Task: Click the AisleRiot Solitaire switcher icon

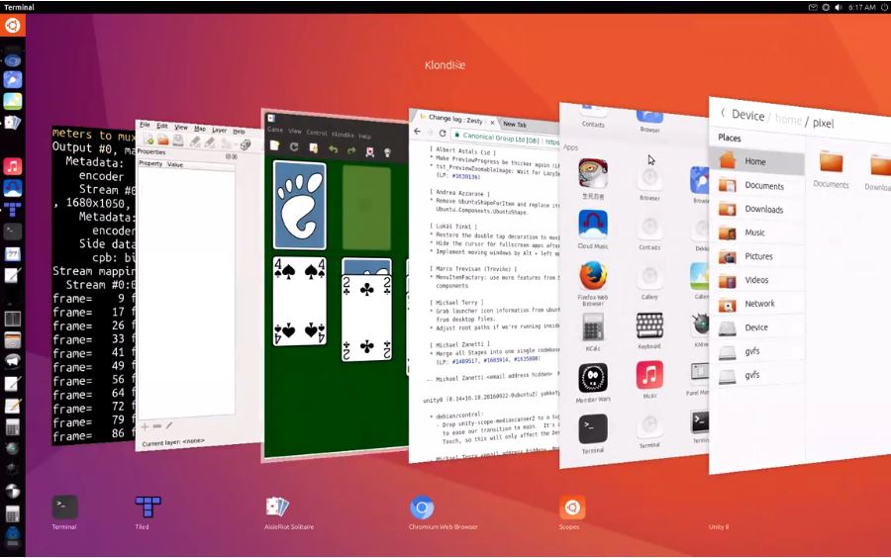Action: (277, 508)
